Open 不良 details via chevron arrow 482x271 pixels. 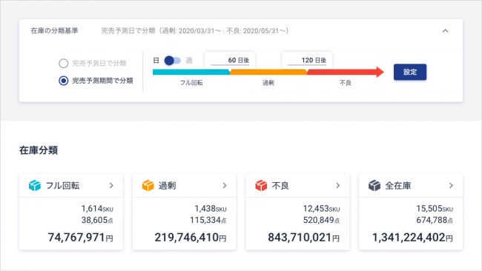tap(338, 185)
